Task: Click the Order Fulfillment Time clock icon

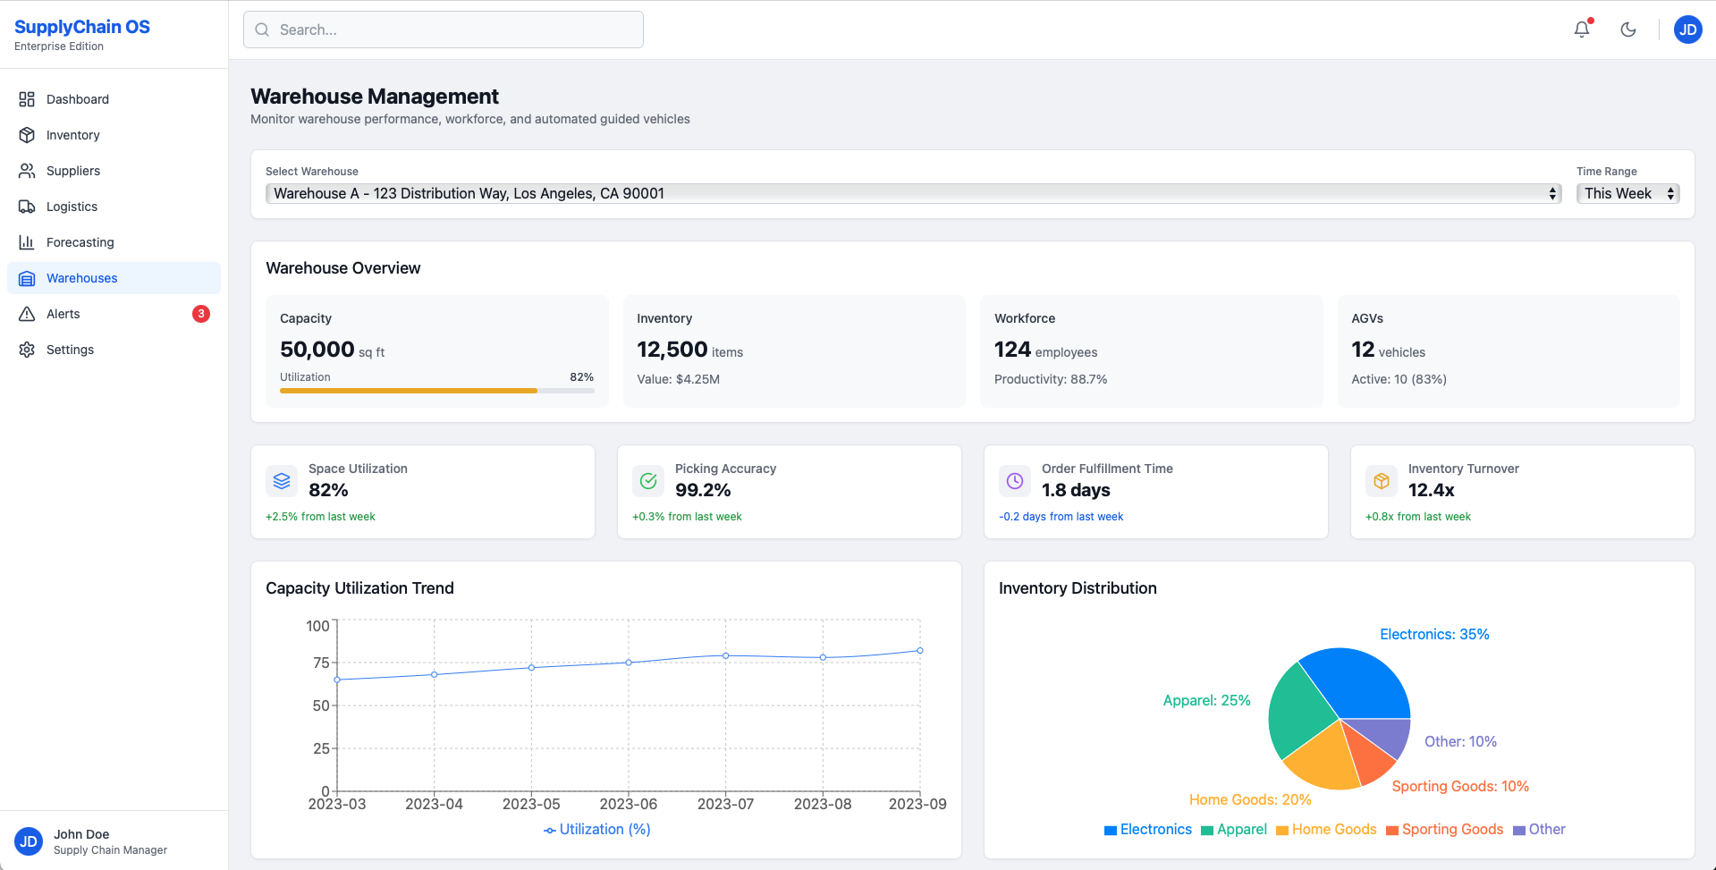Action: click(x=1015, y=481)
